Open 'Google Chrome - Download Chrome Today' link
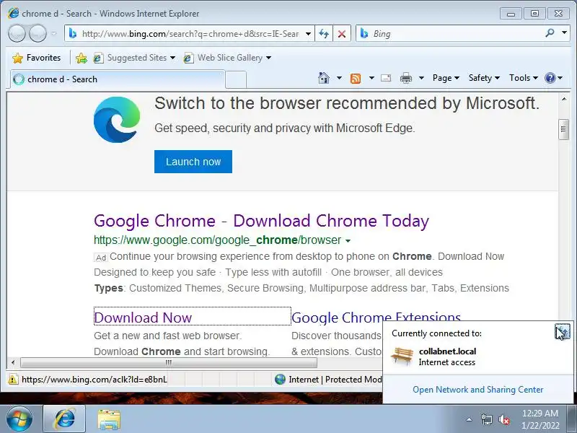Screen dimensions: 577x433 (x=261, y=221)
